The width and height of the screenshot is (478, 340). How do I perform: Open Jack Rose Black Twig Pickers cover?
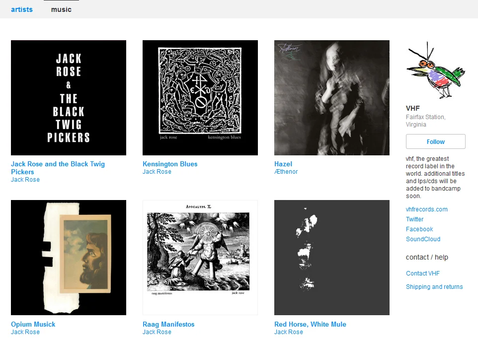[69, 98]
